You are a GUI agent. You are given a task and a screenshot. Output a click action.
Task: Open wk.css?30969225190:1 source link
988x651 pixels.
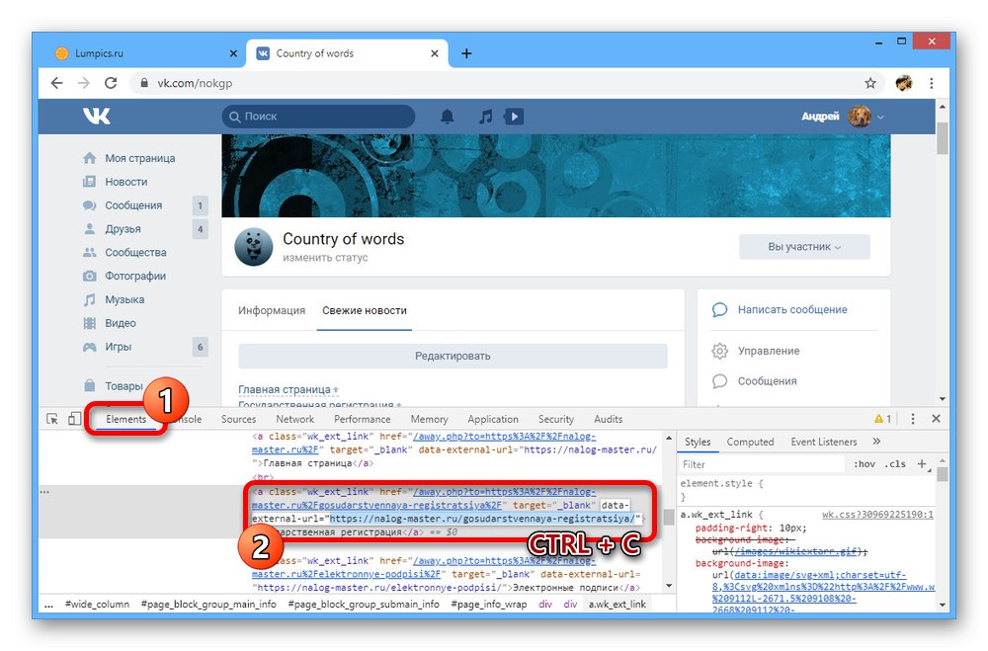coord(877,515)
